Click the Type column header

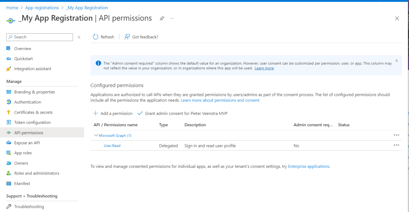(163, 125)
